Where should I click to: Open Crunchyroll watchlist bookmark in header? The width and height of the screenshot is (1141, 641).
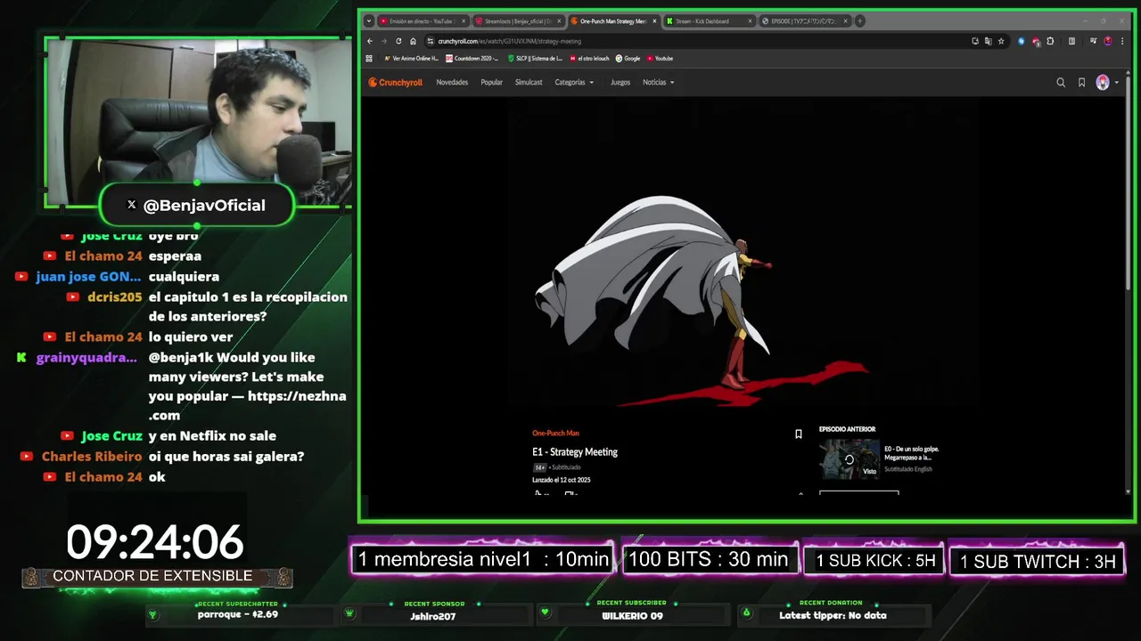1081,83
